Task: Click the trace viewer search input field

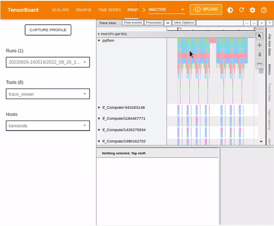Action: pyautogui.click(x=220, y=23)
